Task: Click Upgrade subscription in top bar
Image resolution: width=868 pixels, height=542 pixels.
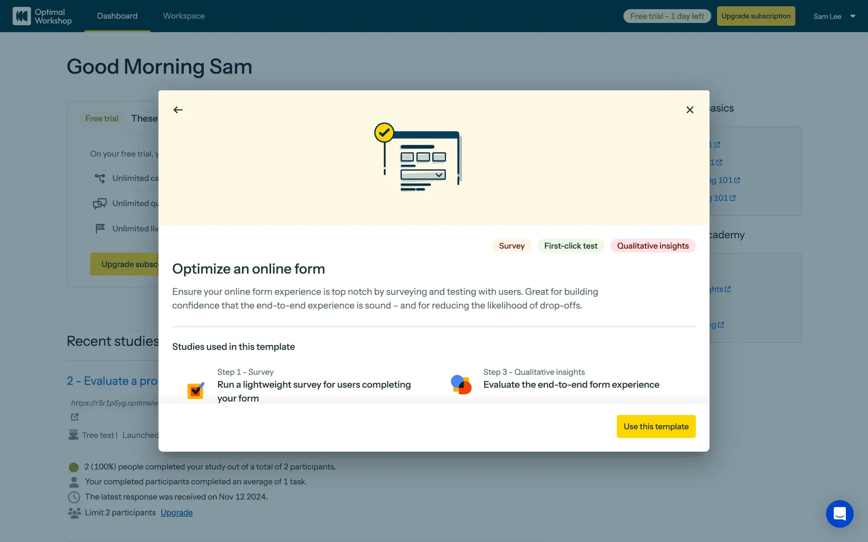Action: pos(755,16)
